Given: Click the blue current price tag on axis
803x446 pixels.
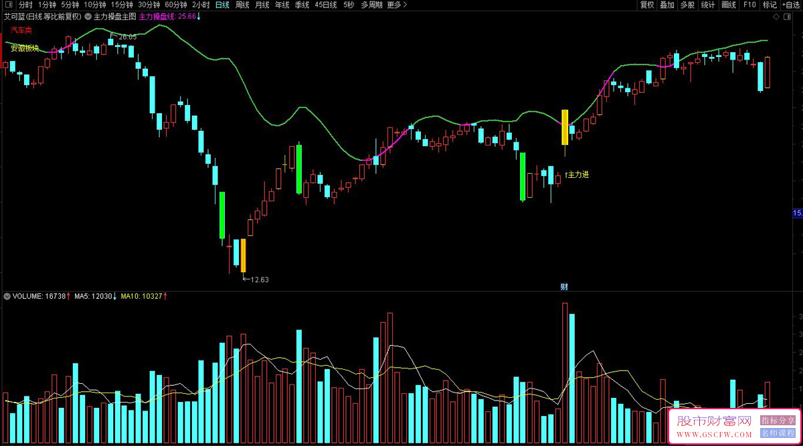Looking at the screenshot, I should click(797, 213).
